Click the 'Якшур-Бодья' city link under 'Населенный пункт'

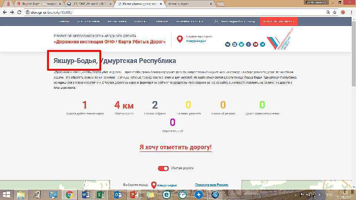point(196,41)
